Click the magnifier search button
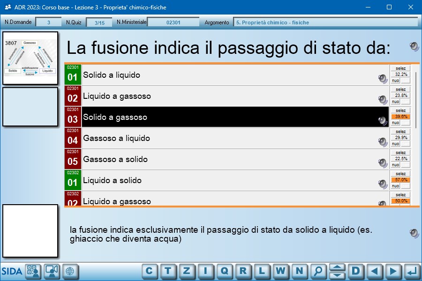The width and height of the screenshot is (422, 281). click(x=318, y=271)
